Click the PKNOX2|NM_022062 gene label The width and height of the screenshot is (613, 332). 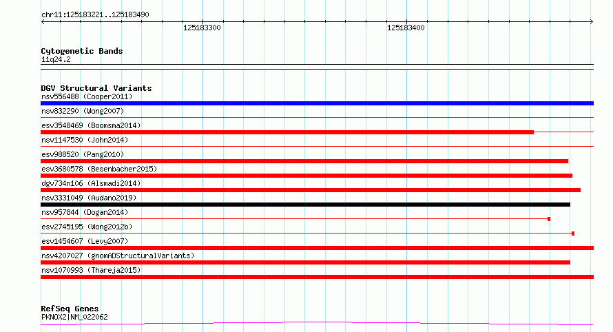pos(74,317)
